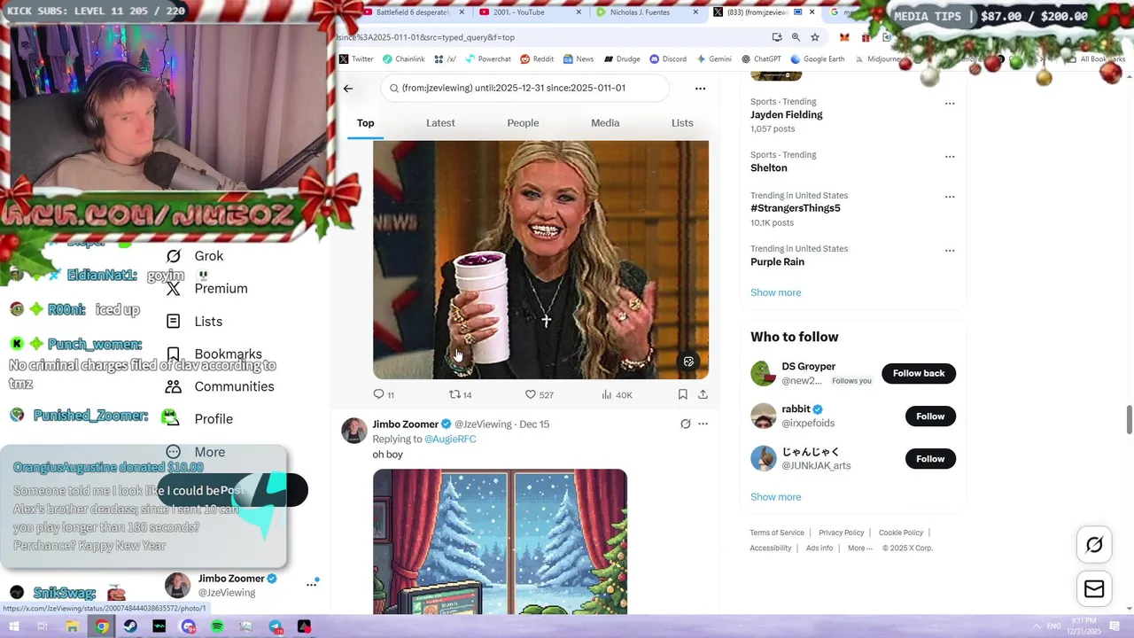The image size is (1134, 638).
Task: Click the search query input field
Action: [x=525, y=88]
